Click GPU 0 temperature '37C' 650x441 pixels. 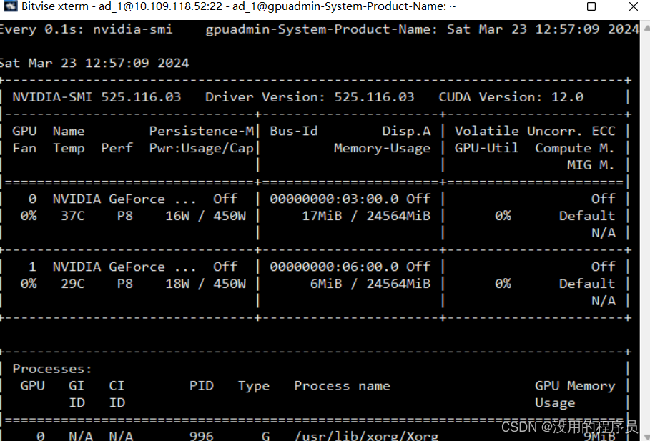pyautogui.click(x=73, y=216)
